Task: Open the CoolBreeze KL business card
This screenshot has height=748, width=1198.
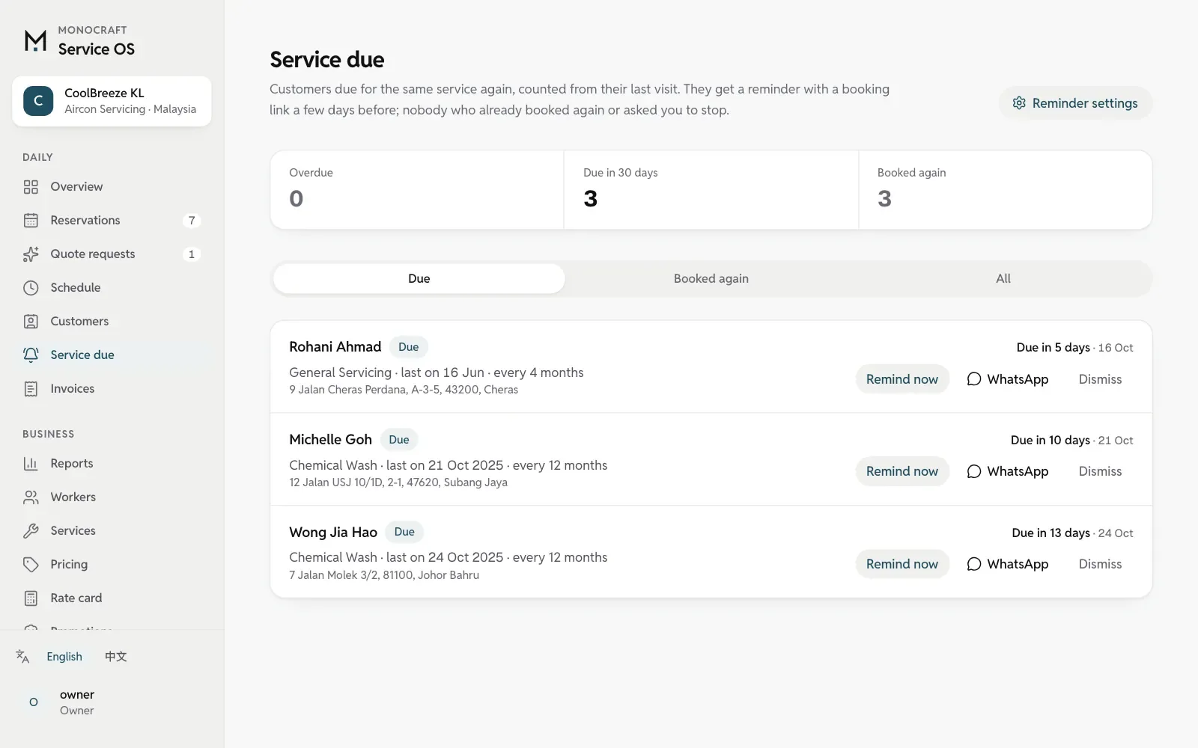Action: click(112, 101)
